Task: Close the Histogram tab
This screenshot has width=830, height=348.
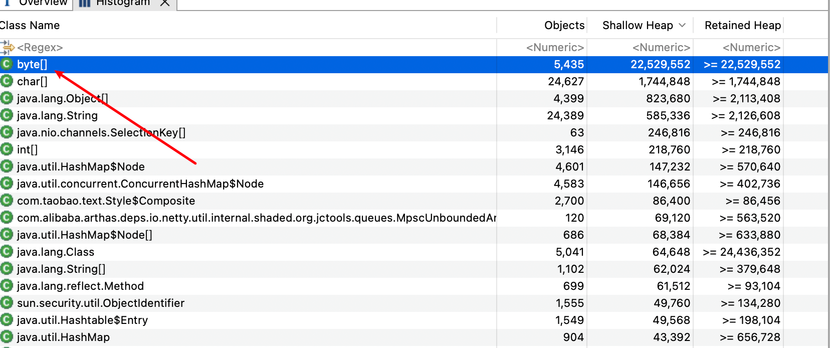Action: [x=165, y=3]
